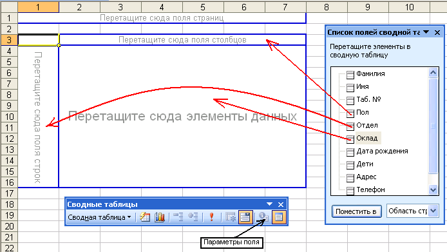
Task: Click the data items drop area
Action: point(182,116)
